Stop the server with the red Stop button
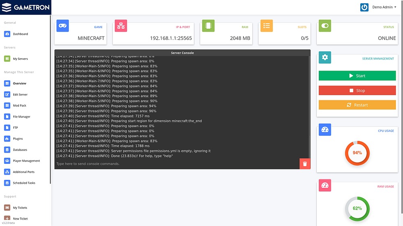403x226 pixels. click(357, 90)
